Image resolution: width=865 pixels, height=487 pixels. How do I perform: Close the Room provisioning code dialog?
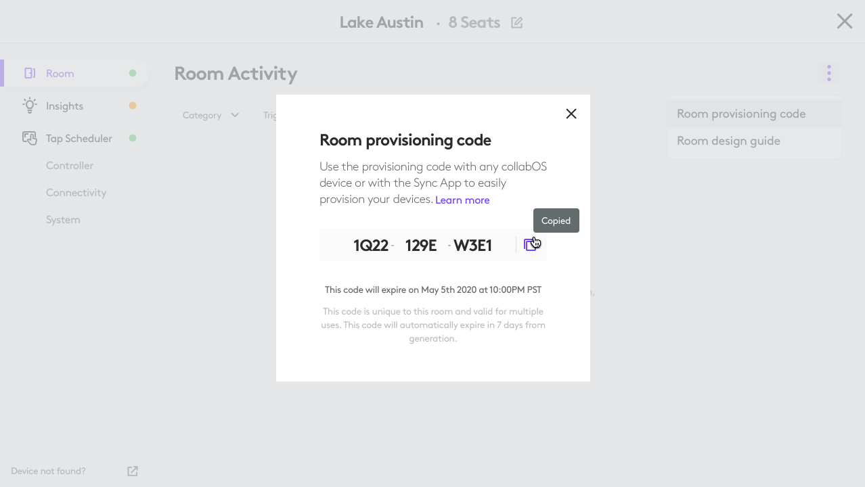(x=571, y=114)
